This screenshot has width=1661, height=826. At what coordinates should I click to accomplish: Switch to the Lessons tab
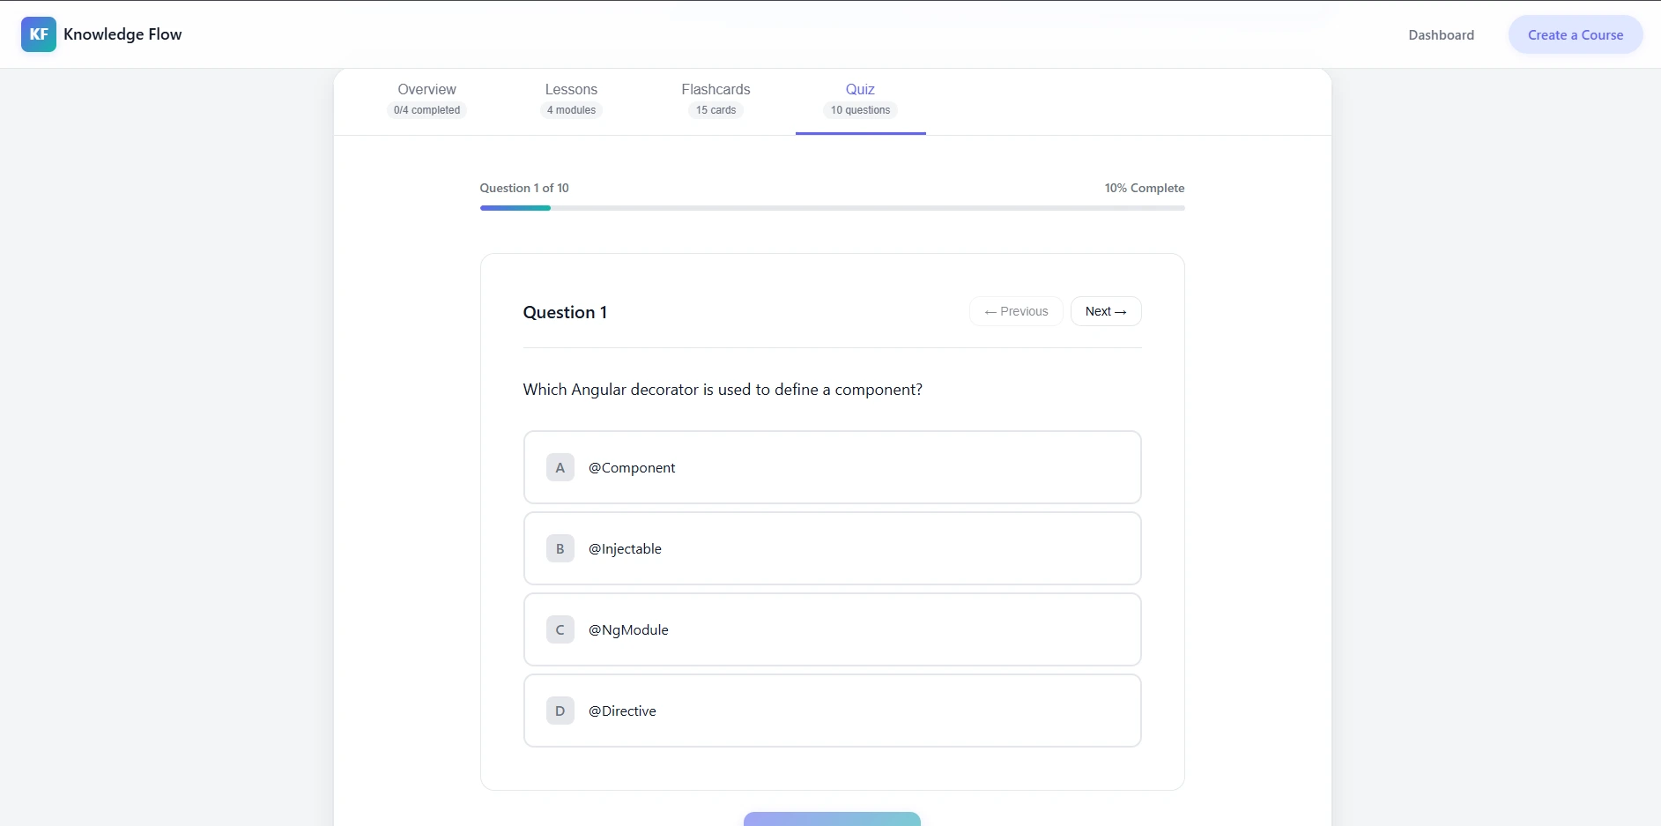[571, 89]
